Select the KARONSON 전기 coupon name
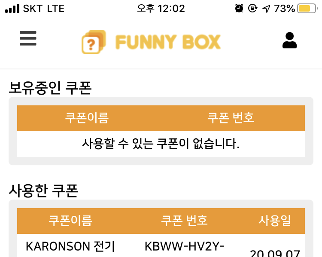This screenshot has height=257, width=322. pyautogui.click(x=70, y=246)
